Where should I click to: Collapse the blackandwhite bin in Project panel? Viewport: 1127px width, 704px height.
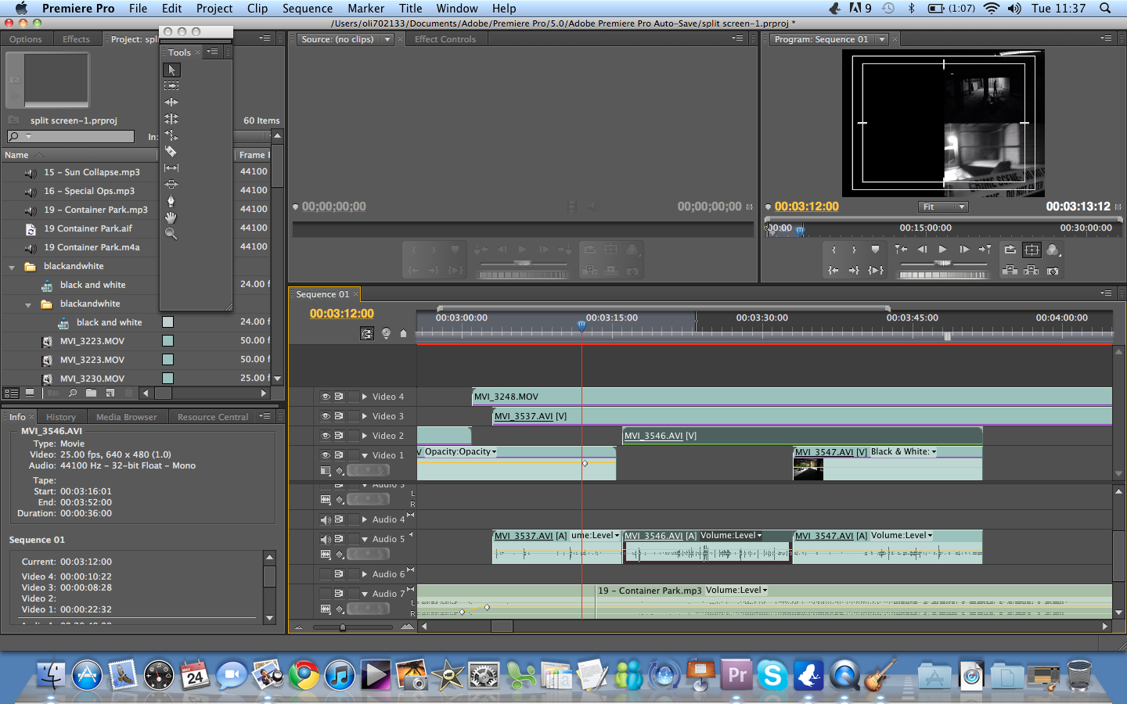coord(12,267)
